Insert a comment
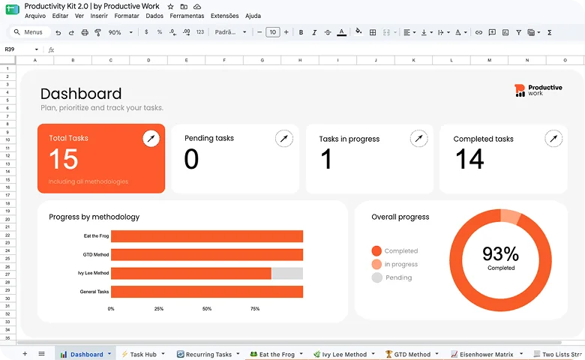Viewport: 585px width, 360px height. pos(492,32)
